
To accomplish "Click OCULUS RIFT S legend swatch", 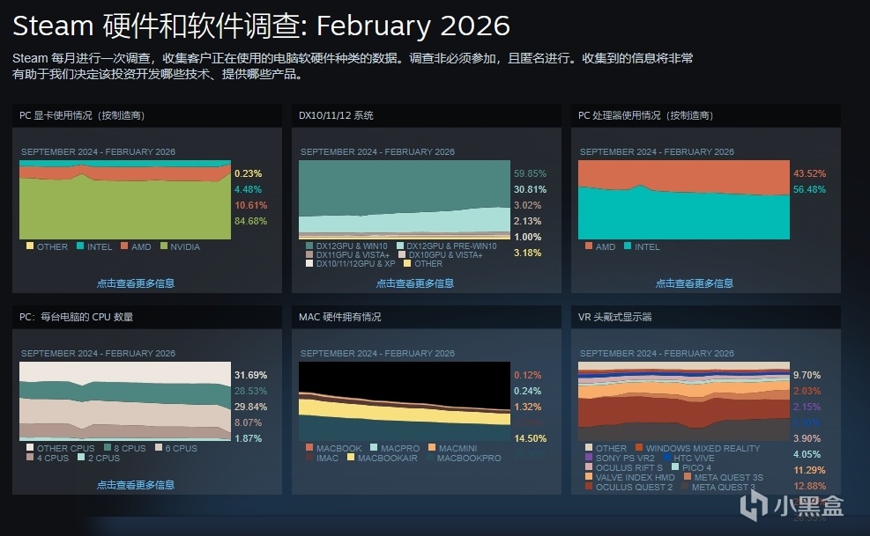I will click(589, 466).
